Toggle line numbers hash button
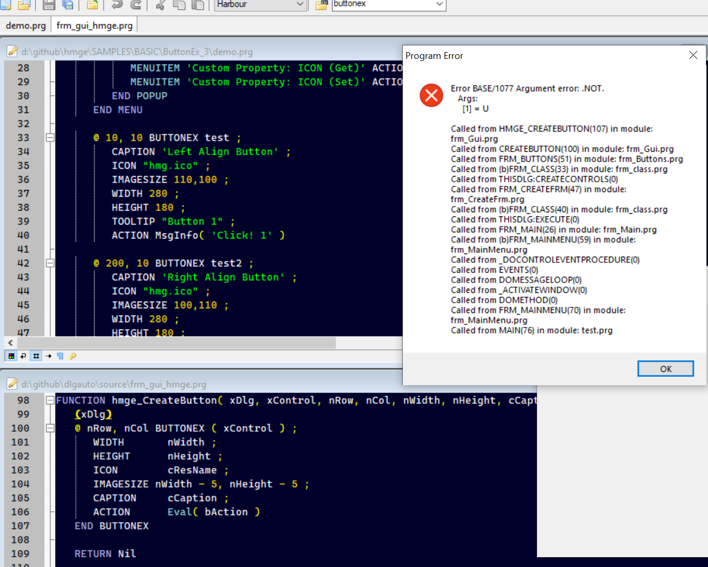The image size is (708, 567). tap(36, 356)
